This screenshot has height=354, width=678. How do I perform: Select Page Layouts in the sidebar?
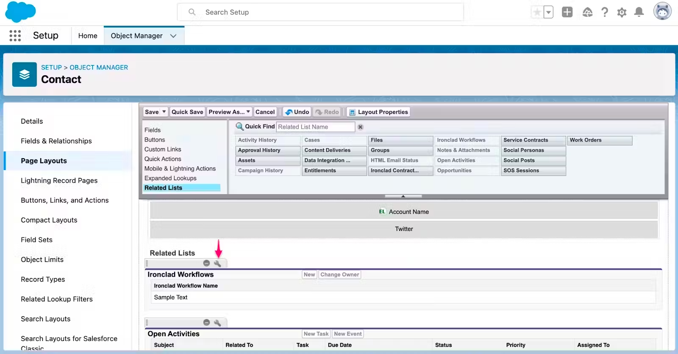point(44,161)
